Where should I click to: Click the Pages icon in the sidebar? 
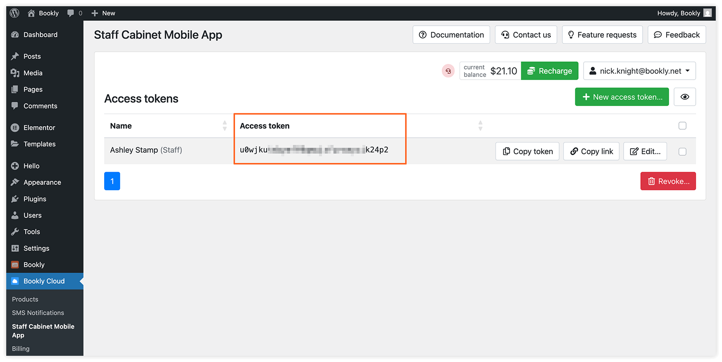click(15, 89)
